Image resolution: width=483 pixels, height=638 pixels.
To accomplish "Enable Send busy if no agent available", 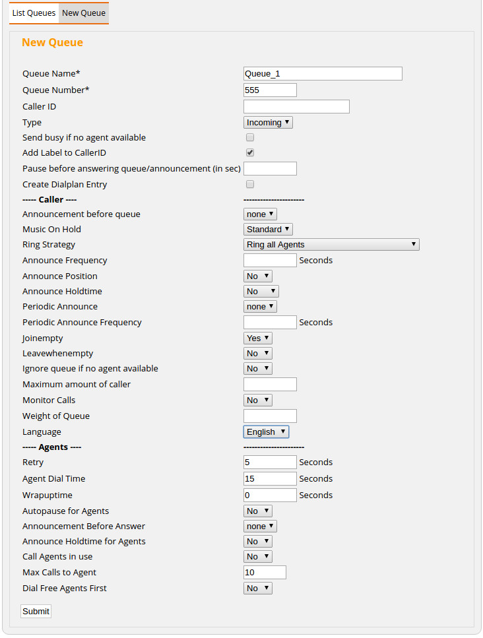I will [250, 138].
